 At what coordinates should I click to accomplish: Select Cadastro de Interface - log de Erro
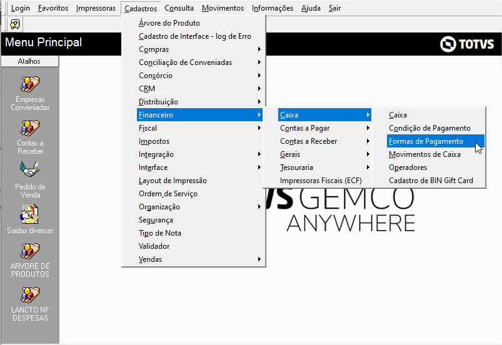200,36
